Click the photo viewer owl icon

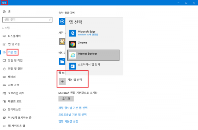coord(62,41)
